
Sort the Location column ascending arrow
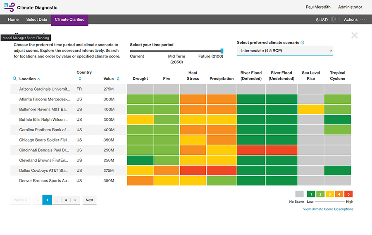(x=39, y=79)
